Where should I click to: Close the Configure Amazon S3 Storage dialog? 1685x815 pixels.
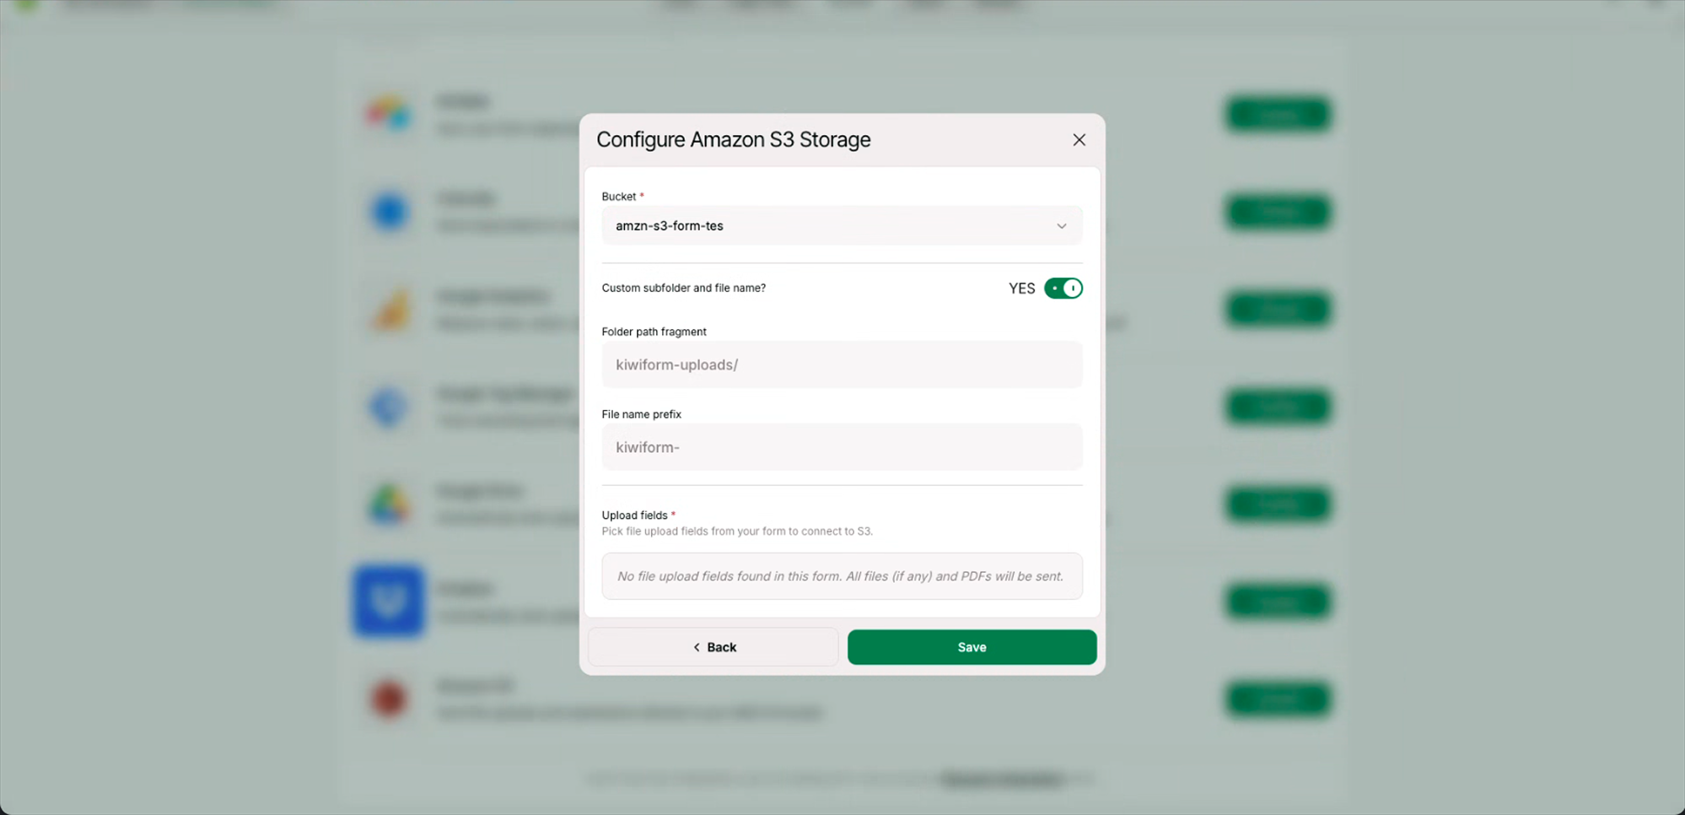[x=1079, y=140]
